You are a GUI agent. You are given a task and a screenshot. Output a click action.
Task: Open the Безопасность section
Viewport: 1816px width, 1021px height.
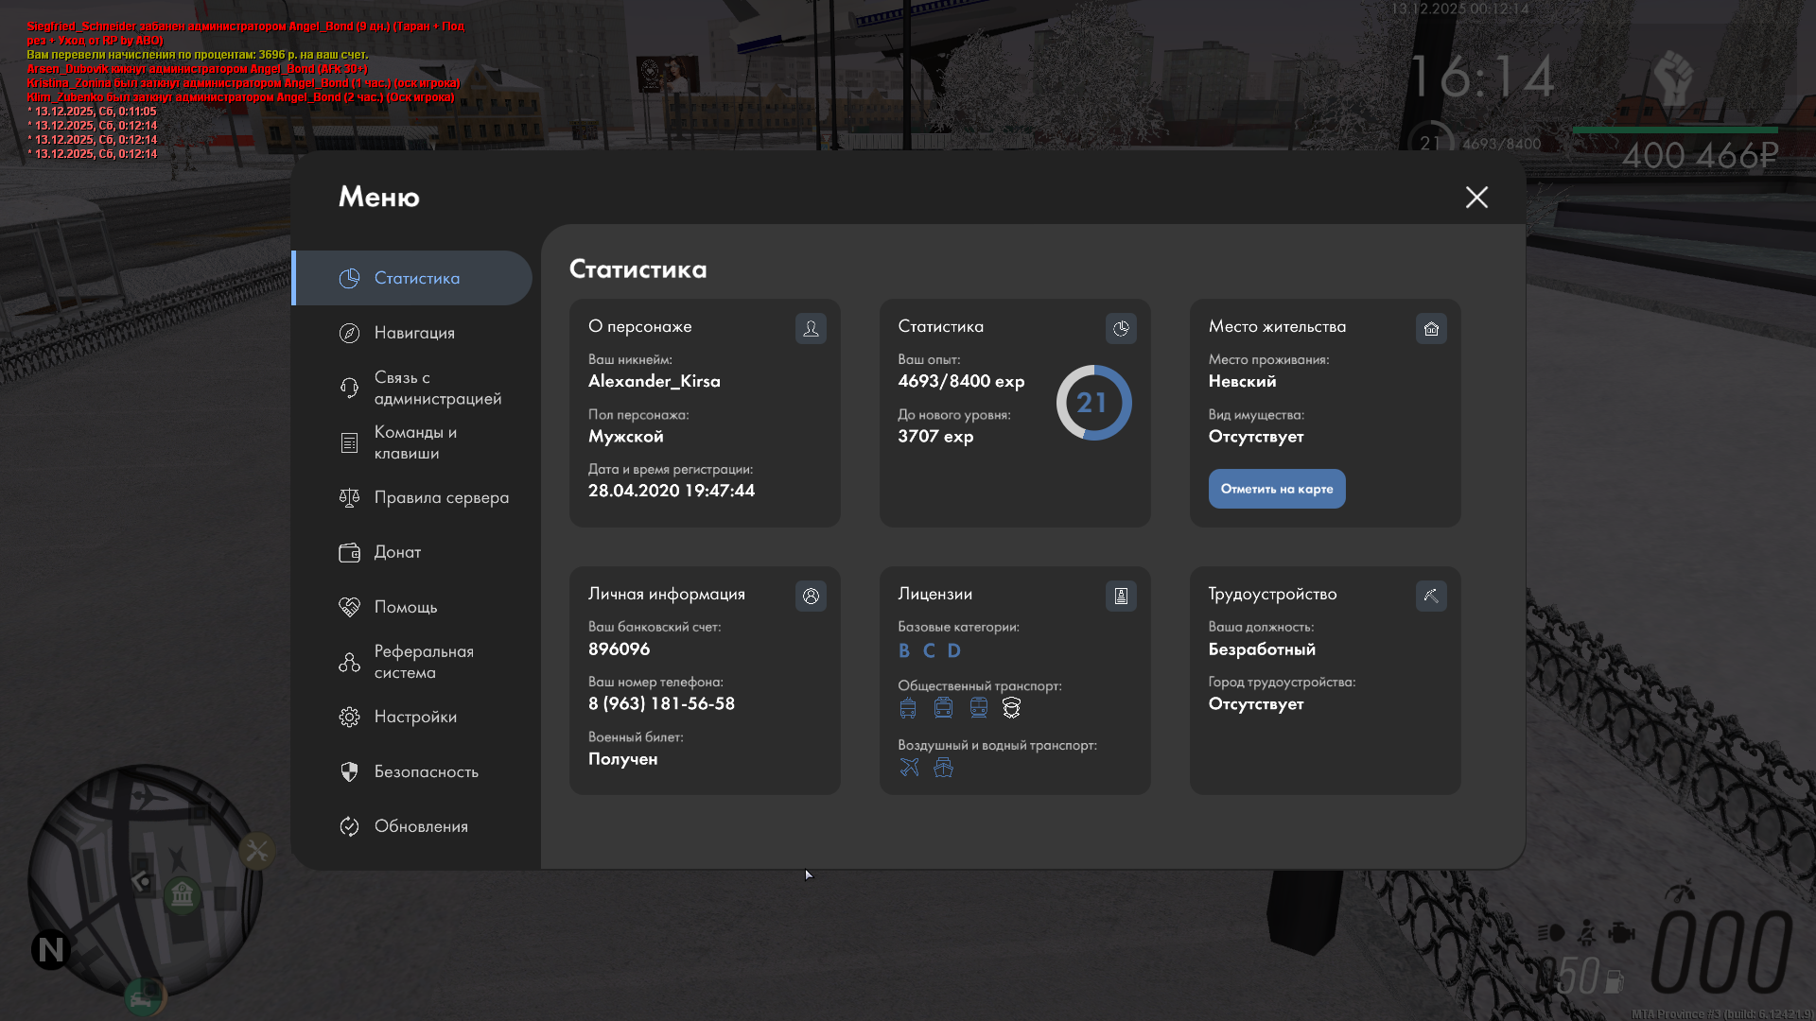point(426,771)
